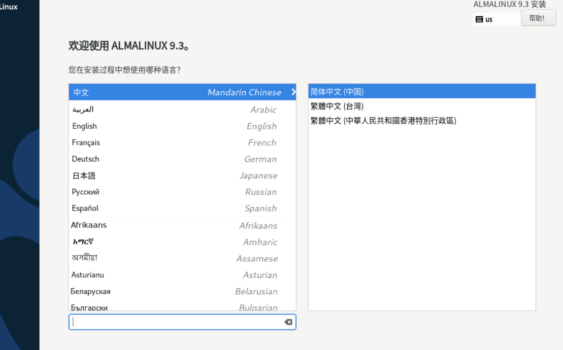Pick Français French language row
The height and width of the screenshot is (350, 563).
click(x=182, y=143)
